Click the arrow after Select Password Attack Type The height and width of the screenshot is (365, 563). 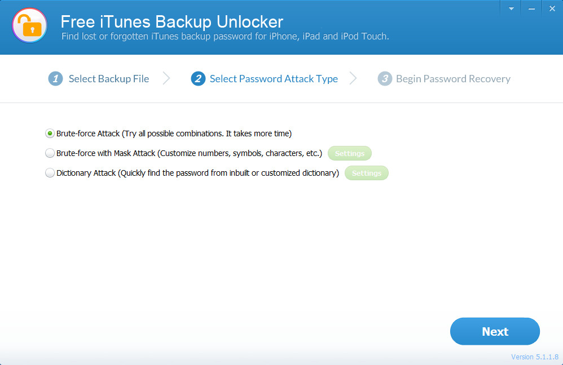click(353, 79)
